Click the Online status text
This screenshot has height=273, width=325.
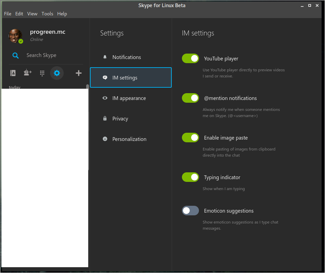point(37,40)
